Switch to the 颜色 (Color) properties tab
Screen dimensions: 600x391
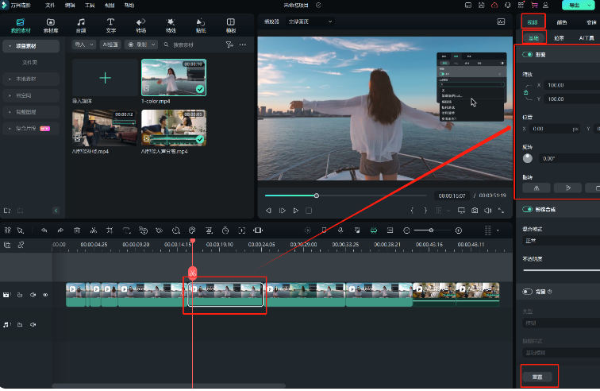[562, 22]
